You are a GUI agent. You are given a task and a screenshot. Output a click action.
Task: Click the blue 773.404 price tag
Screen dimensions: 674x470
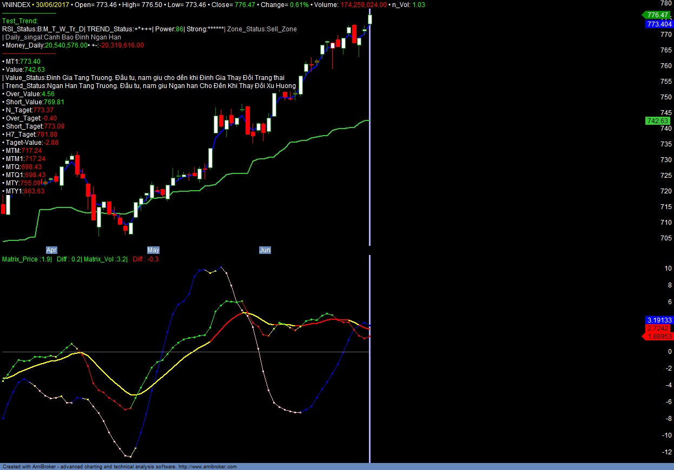pos(659,24)
